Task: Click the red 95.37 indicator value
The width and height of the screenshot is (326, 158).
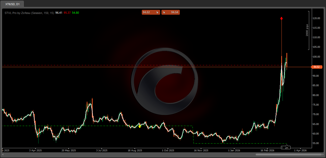Action: (67, 13)
